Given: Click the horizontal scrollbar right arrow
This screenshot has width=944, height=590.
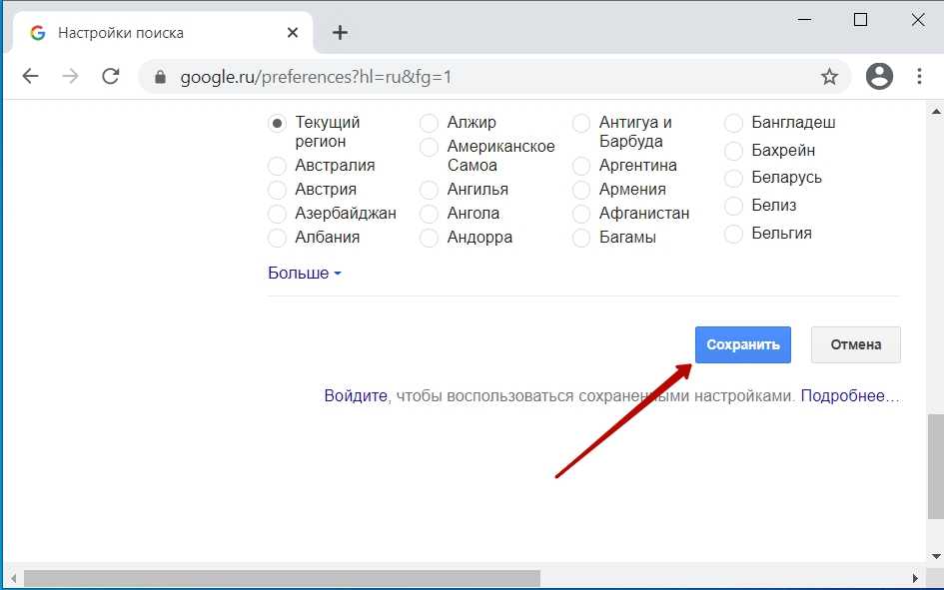Looking at the screenshot, I should (914, 578).
